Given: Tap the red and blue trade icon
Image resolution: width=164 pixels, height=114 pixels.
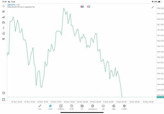Looking at the screenshot, I should (x=82, y=7).
